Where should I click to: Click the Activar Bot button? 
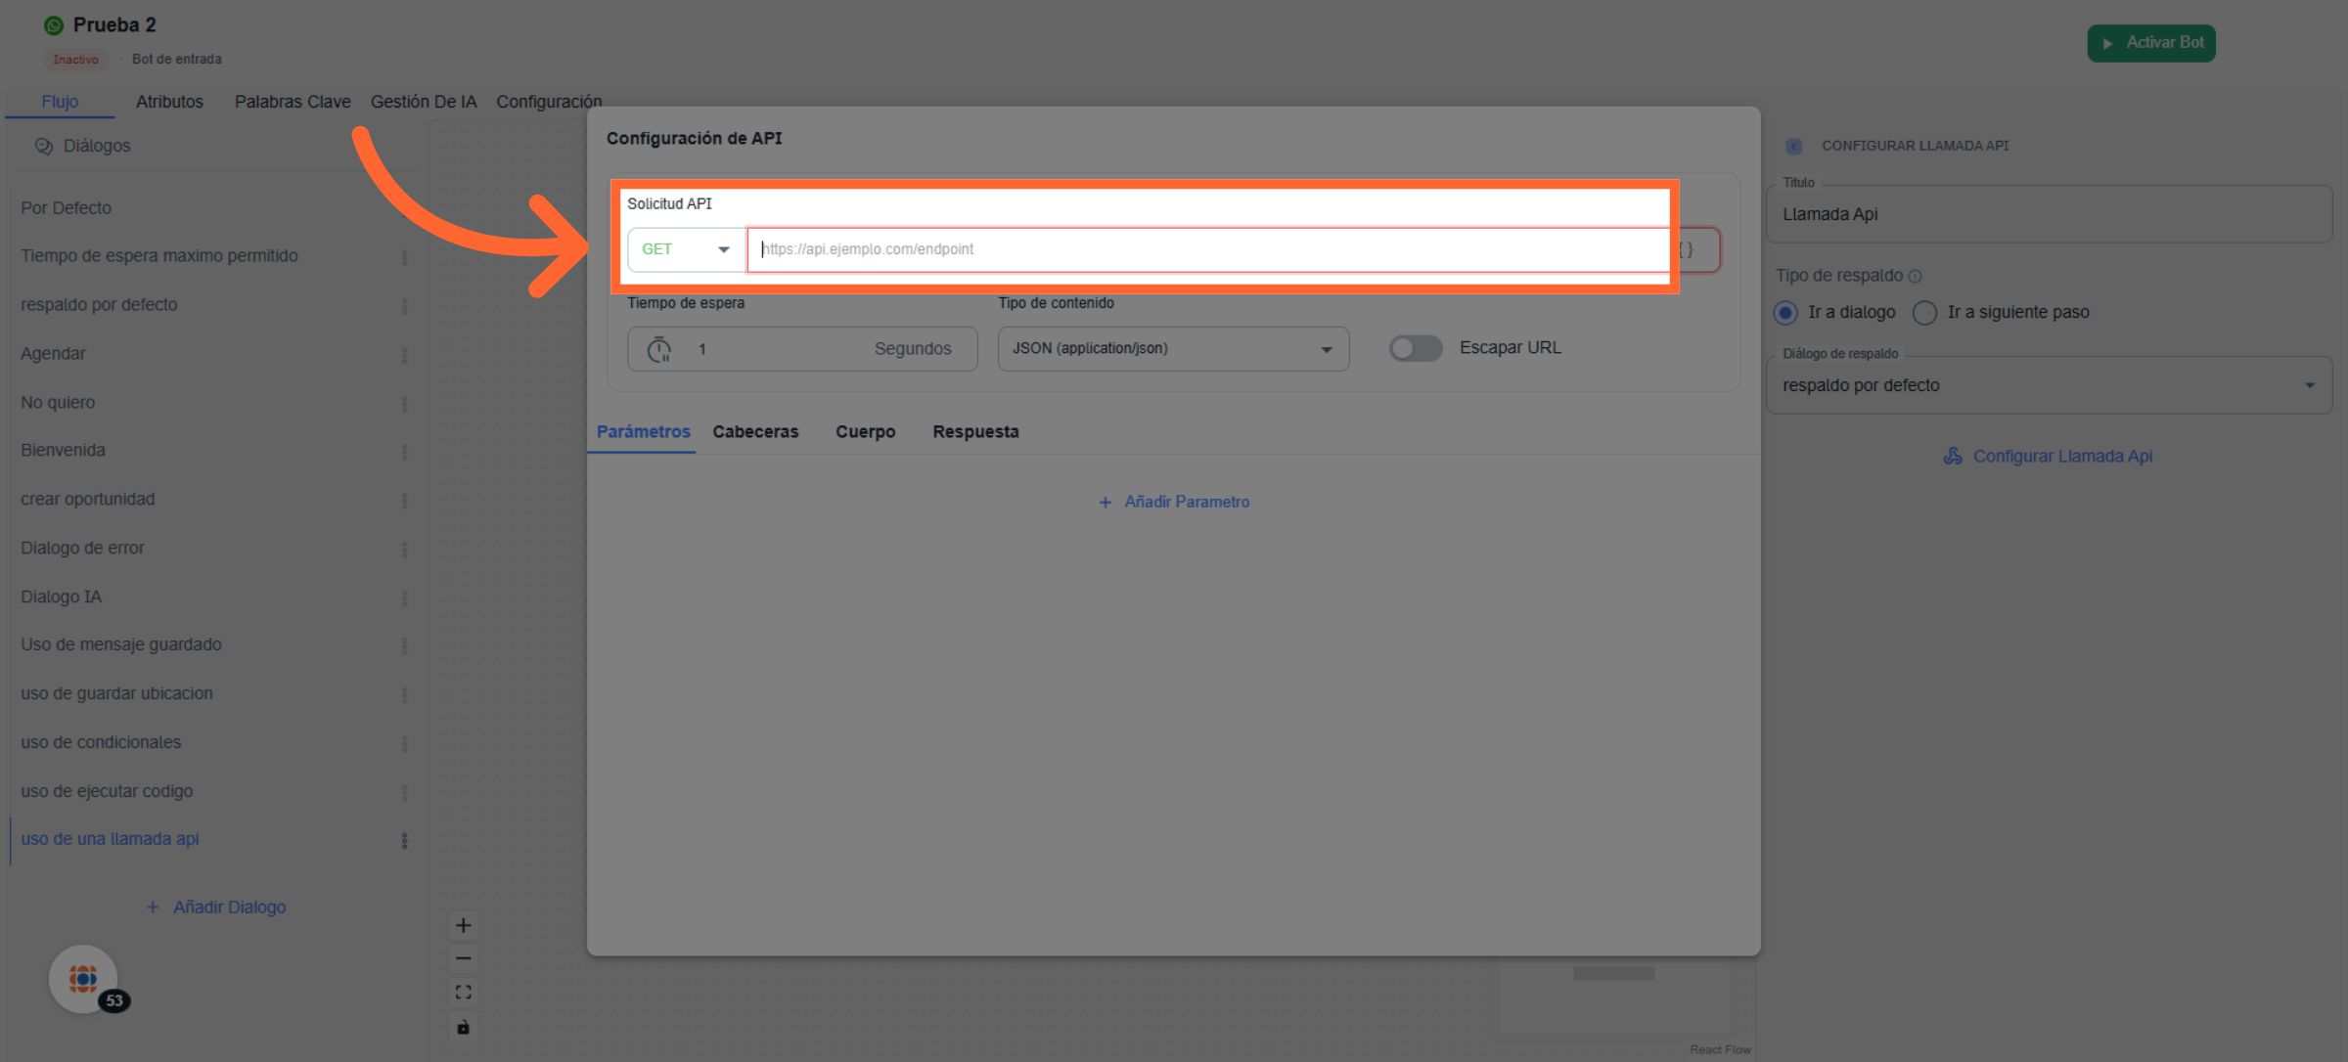click(x=2151, y=43)
